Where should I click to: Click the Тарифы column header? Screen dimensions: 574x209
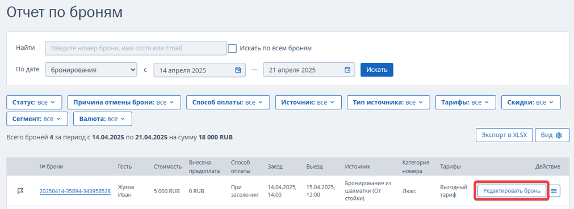[x=450, y=167]
